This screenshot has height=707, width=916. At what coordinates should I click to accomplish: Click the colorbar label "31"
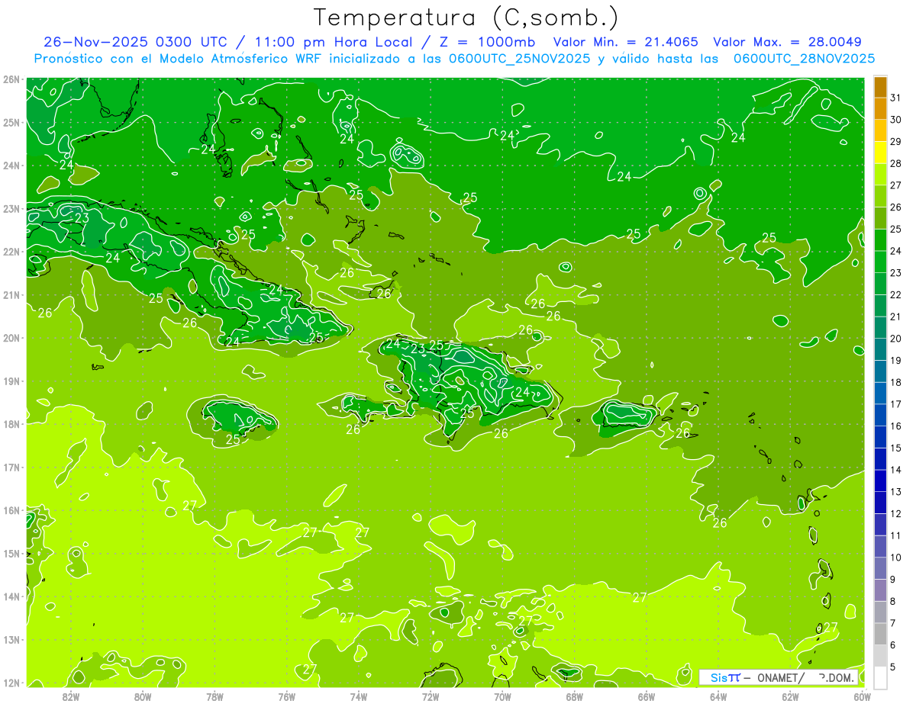point(896,98)
